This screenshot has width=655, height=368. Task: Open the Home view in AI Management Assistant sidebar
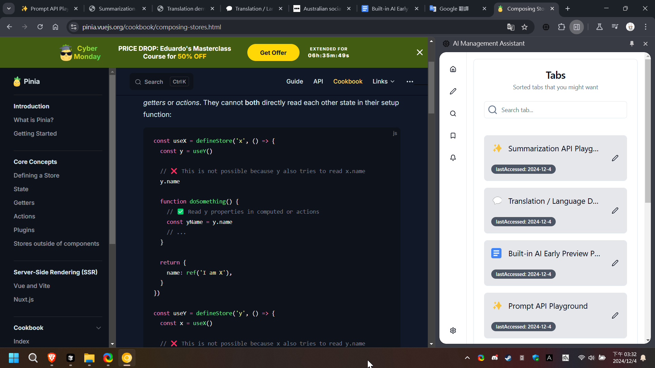click(453, 69)
